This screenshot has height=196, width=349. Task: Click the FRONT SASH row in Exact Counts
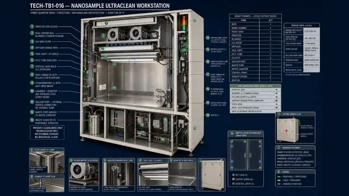click(x=255, y=32)
